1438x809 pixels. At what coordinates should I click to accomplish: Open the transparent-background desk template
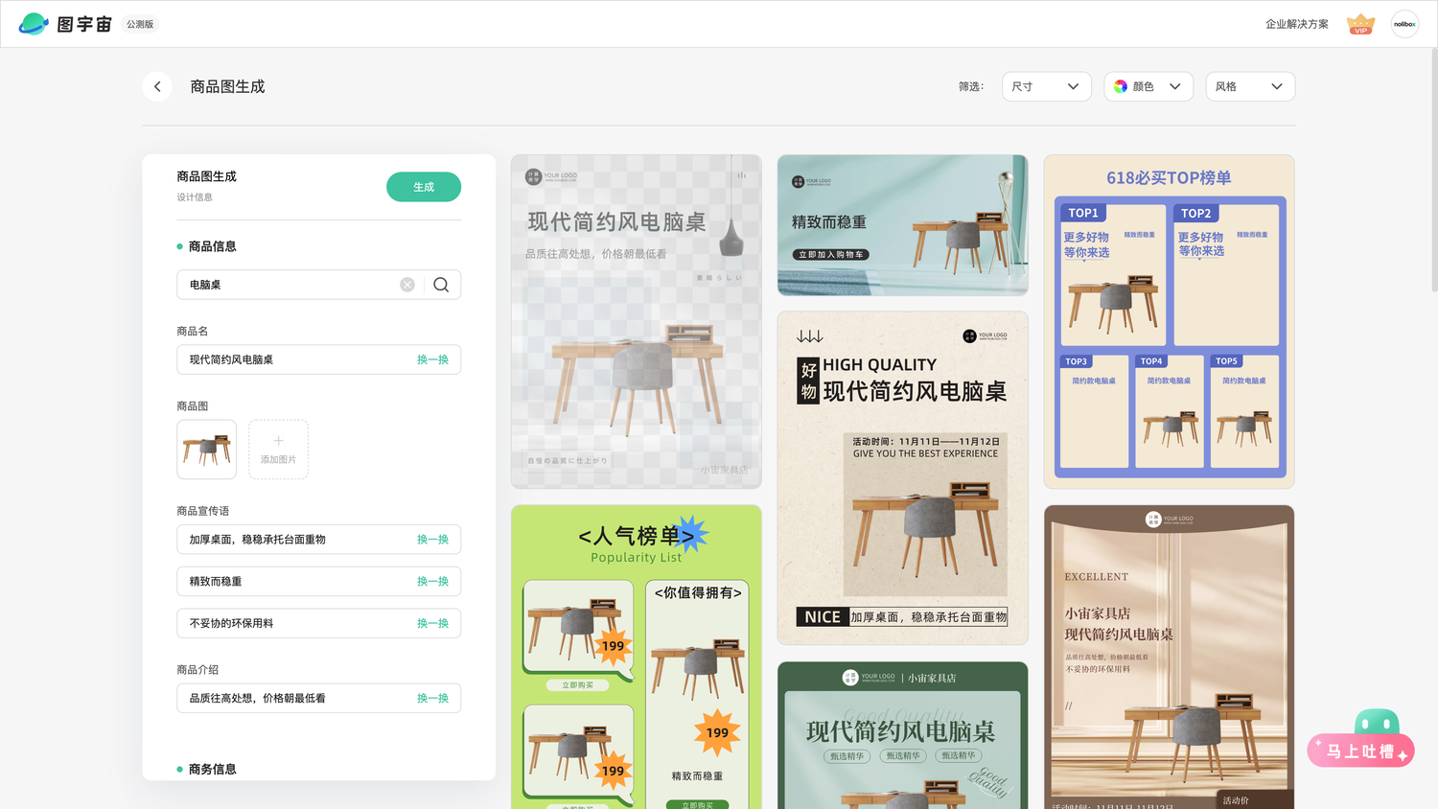point(637,321)
